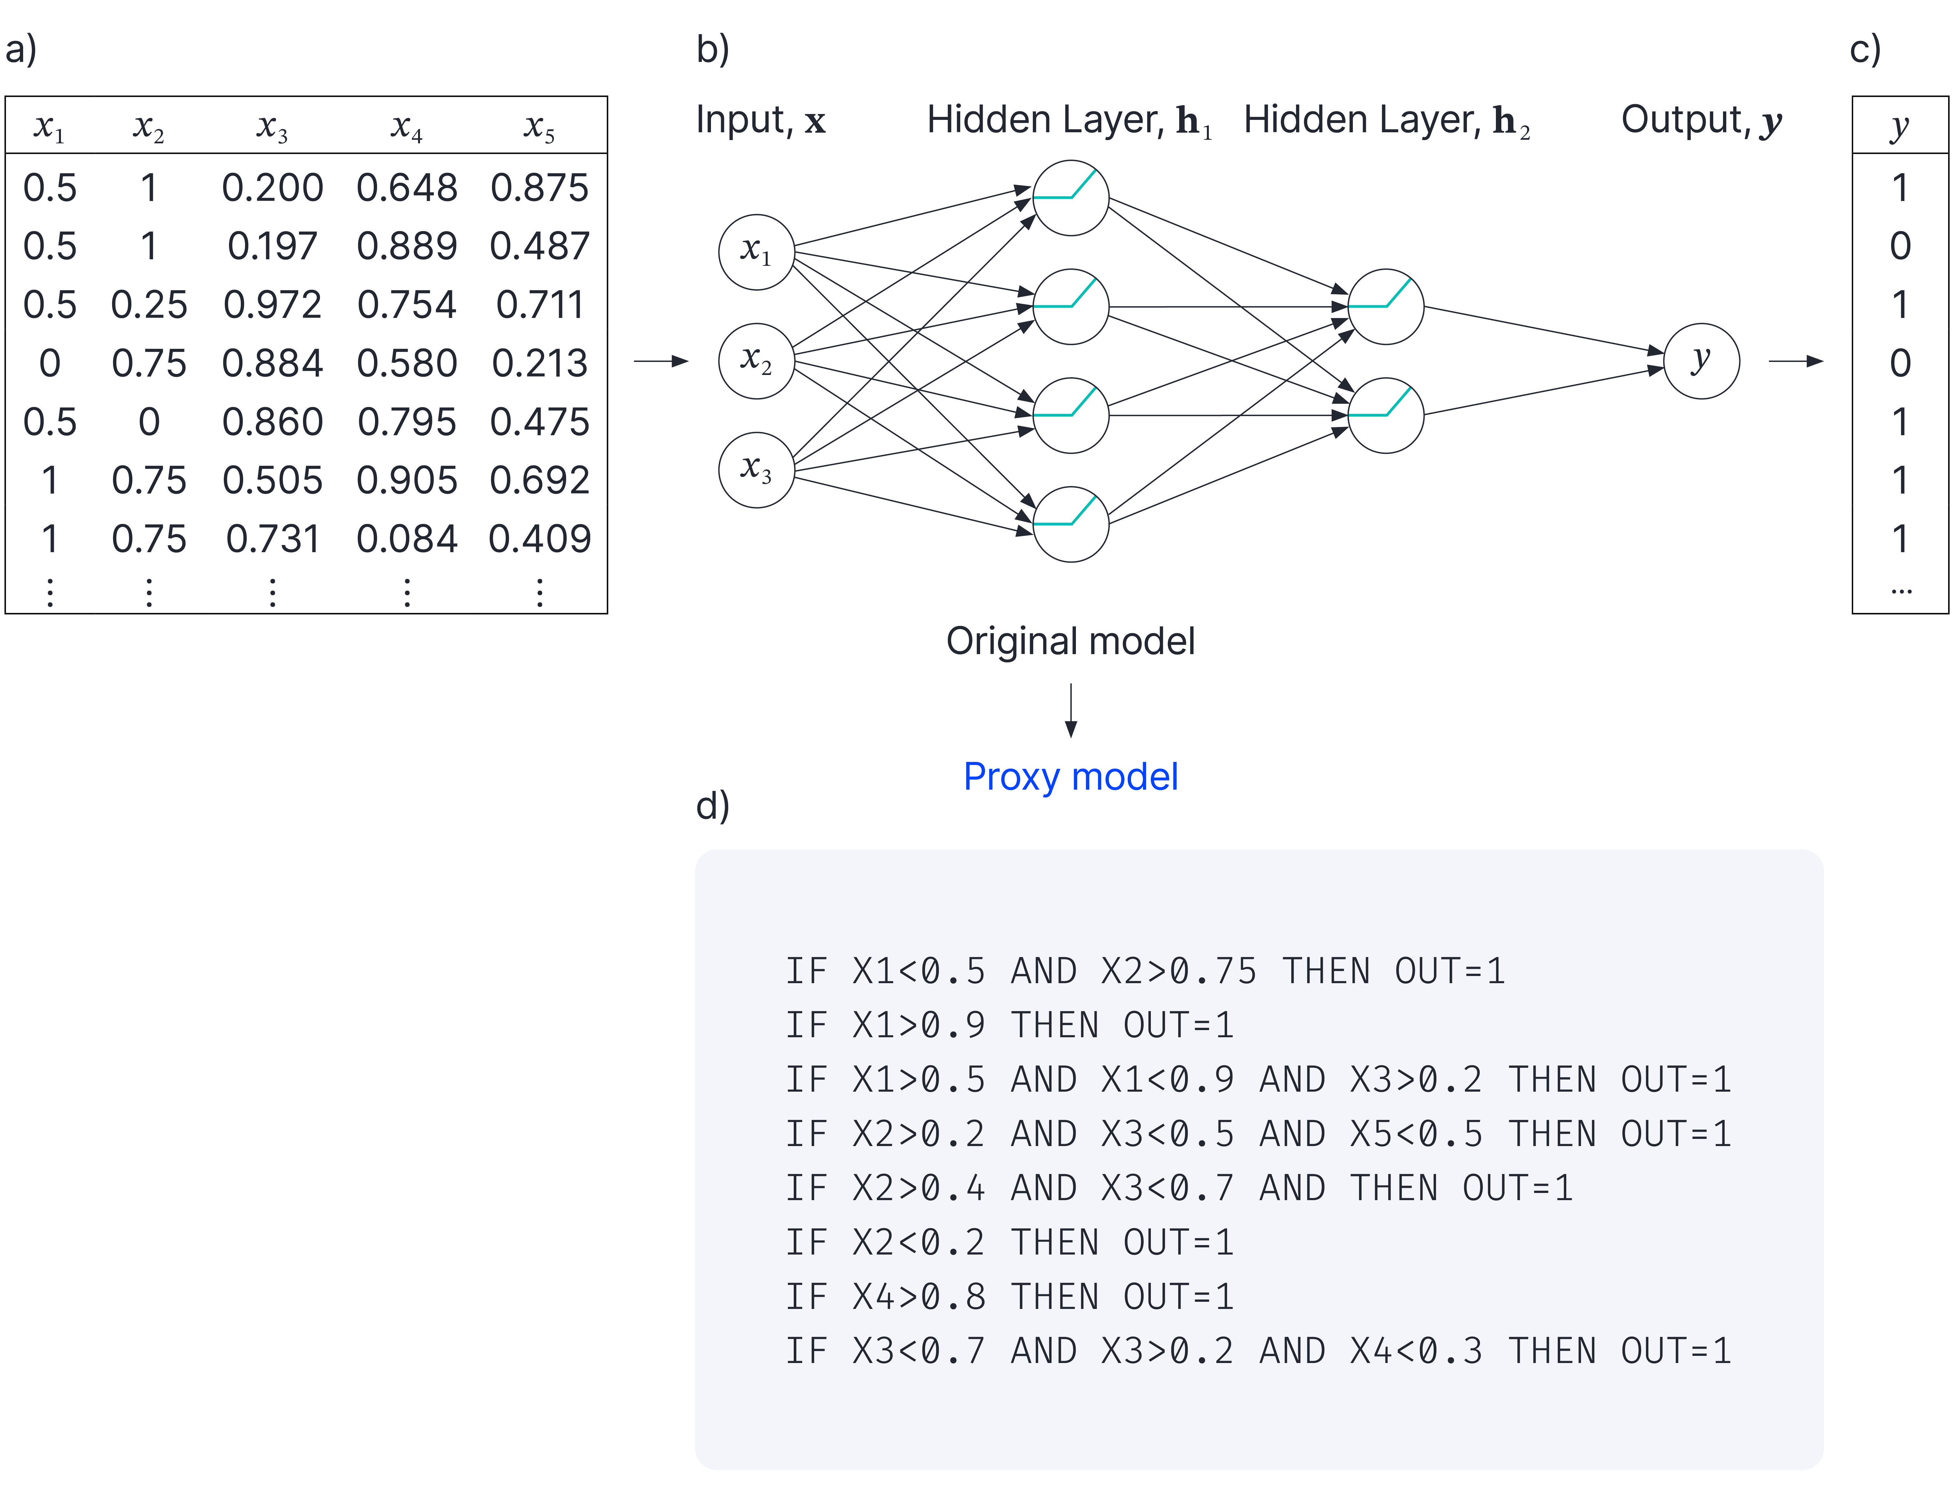Select table cell 0.692
The image size is (1955, 1493).
[x=539, y=481]
